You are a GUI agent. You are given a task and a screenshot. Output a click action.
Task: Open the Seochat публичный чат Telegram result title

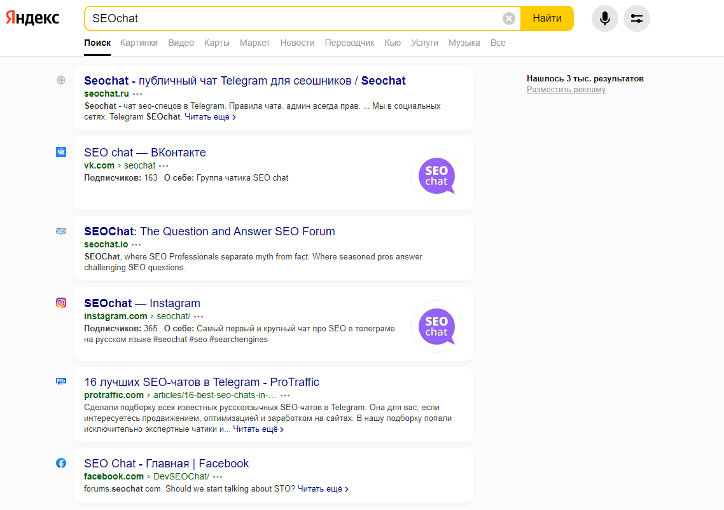(x=245, y=81)
